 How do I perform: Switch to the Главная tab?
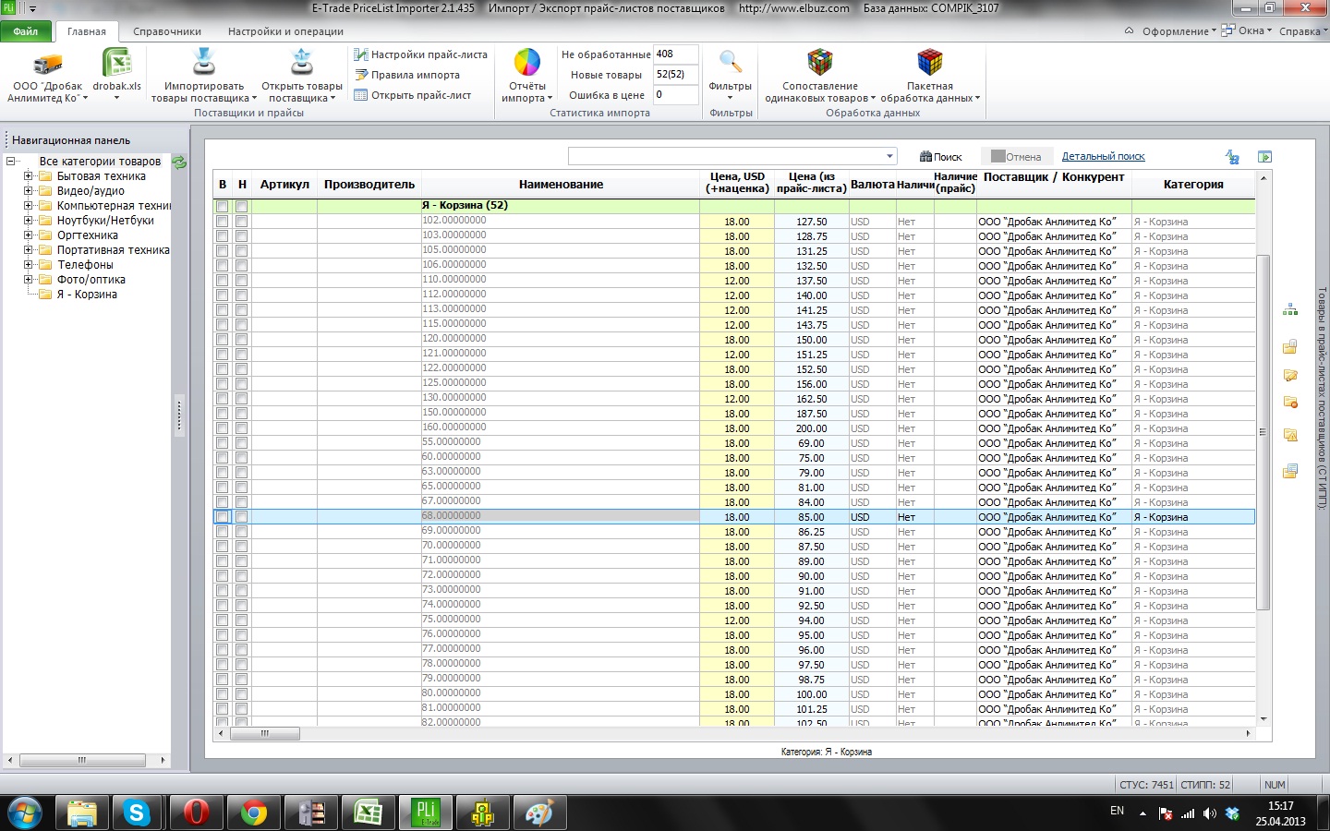[87, 31]
